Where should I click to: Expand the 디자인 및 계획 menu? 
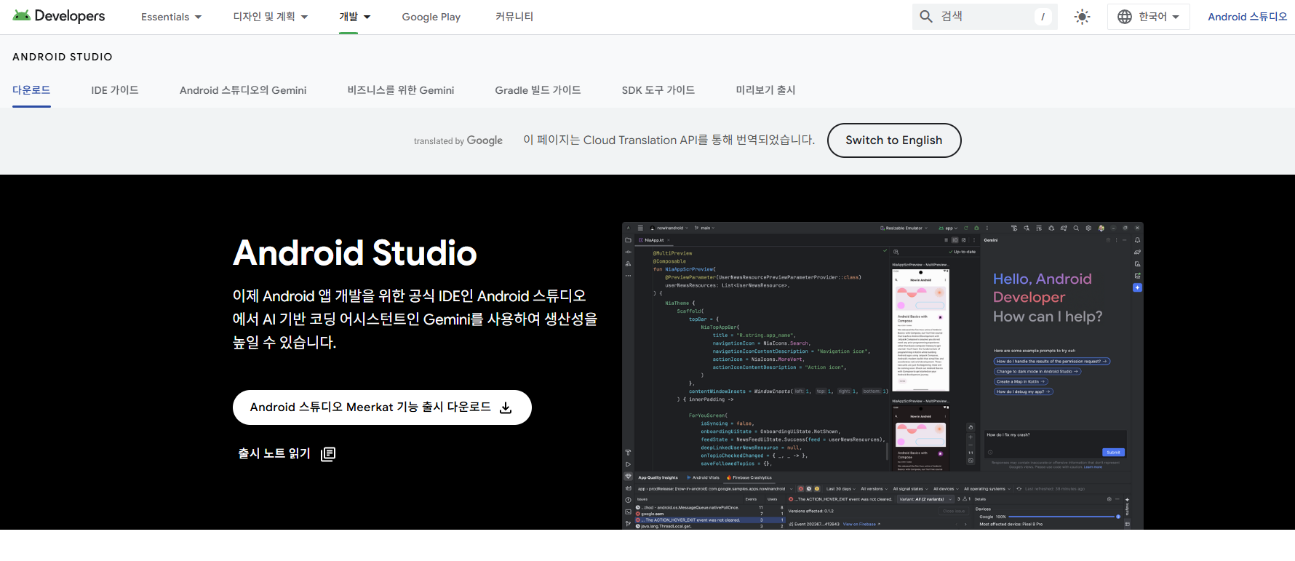[x=271, y=17]
